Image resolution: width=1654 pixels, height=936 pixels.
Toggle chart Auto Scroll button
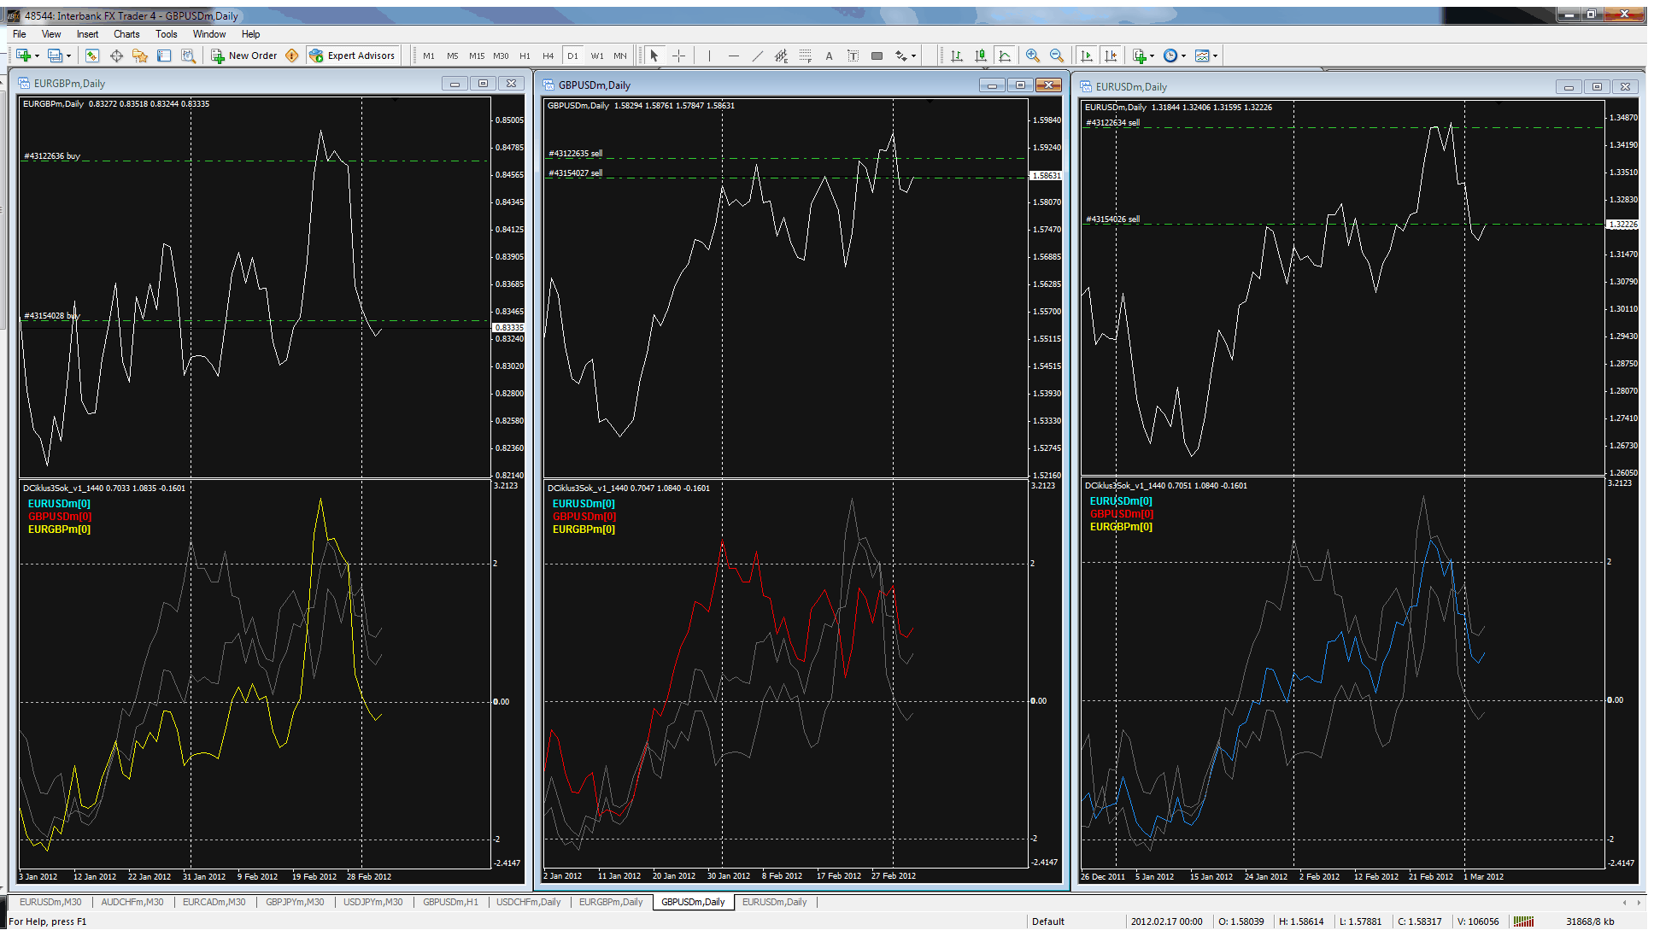[1087, 56]
